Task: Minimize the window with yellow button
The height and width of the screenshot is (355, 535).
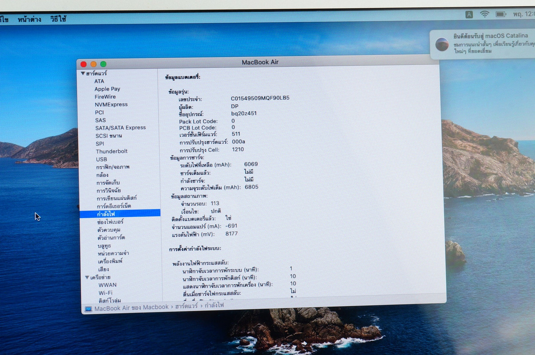Action: click(x=93, y=64)
